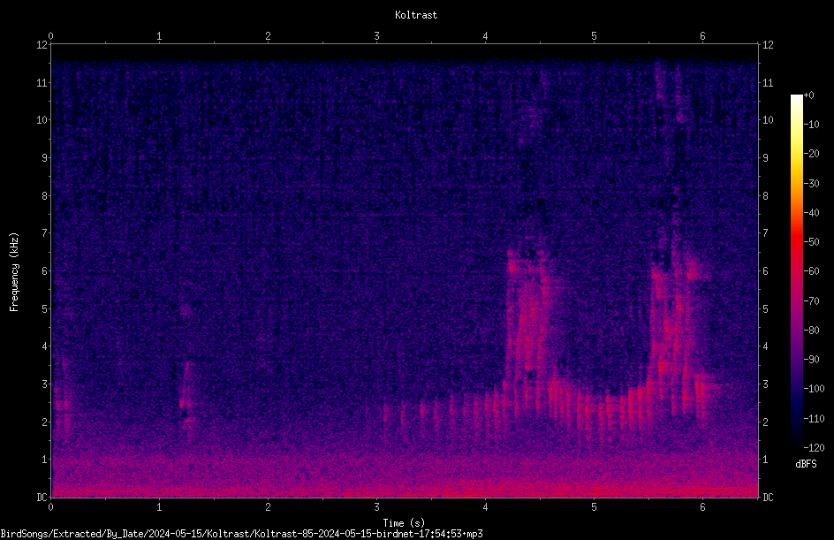Click the 3 tick on the bottom time axis
Image resolution: width=834 pixels, height=540 pixels.
pyautogui.click(x=376, y=507)
